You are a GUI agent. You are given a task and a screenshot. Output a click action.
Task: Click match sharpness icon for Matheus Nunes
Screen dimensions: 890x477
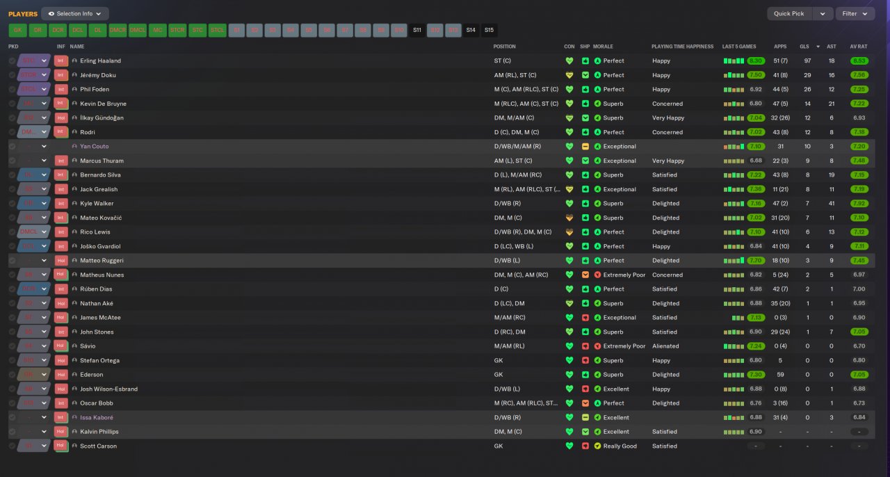pos(585,275)
